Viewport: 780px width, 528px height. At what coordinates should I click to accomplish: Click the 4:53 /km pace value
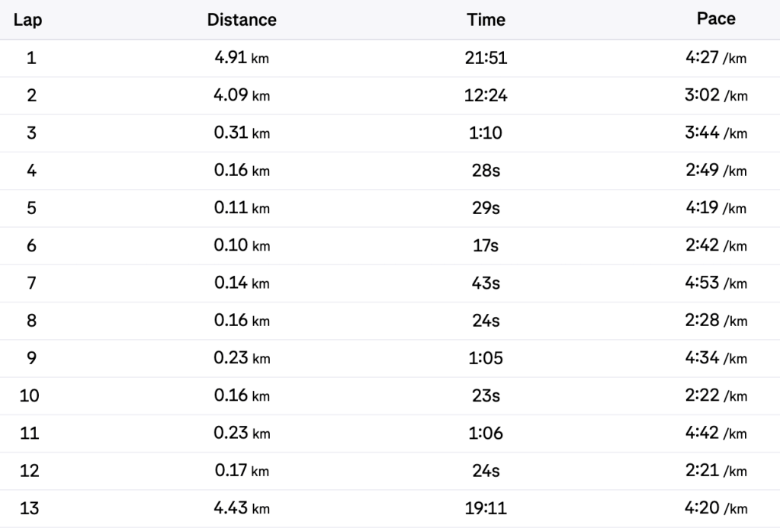(716, 283)
